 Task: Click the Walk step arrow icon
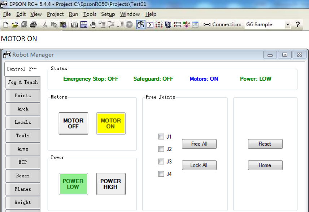pos(120,24)
